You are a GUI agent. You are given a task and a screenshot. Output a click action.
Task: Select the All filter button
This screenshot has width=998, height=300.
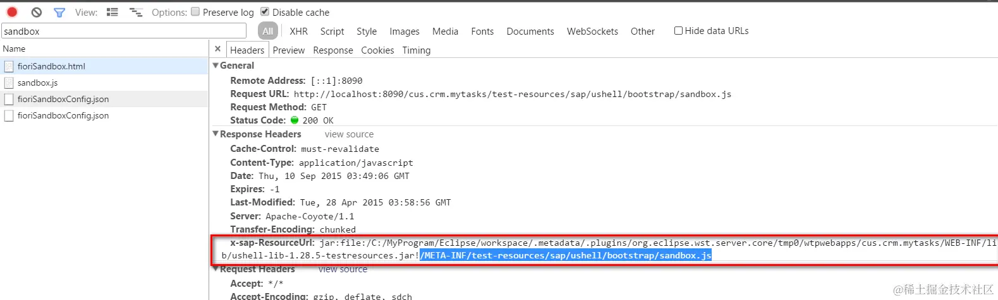pos(268,31)
